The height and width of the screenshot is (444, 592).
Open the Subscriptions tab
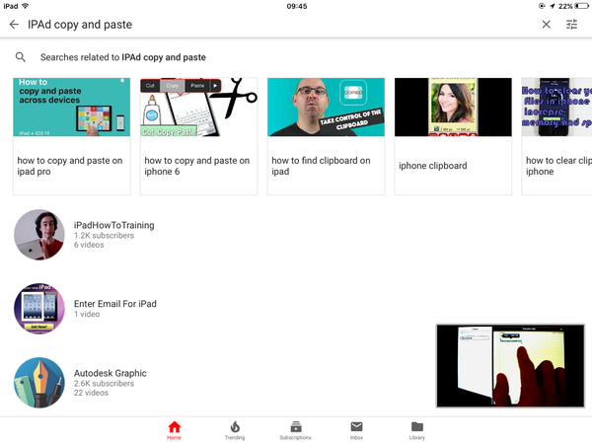click(295, 429)
